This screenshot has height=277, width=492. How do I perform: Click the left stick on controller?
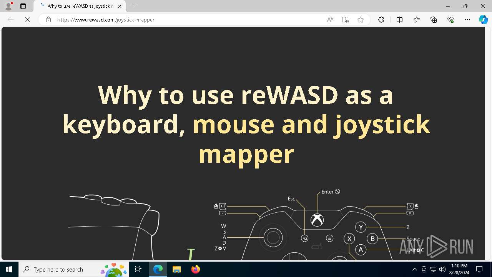[273, 237]
